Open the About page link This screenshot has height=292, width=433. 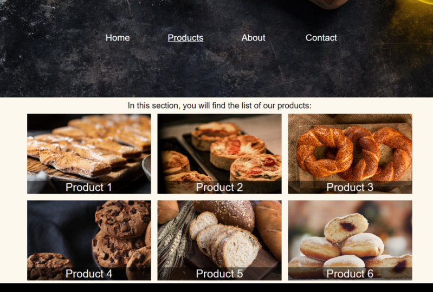(x=253, y=38)
